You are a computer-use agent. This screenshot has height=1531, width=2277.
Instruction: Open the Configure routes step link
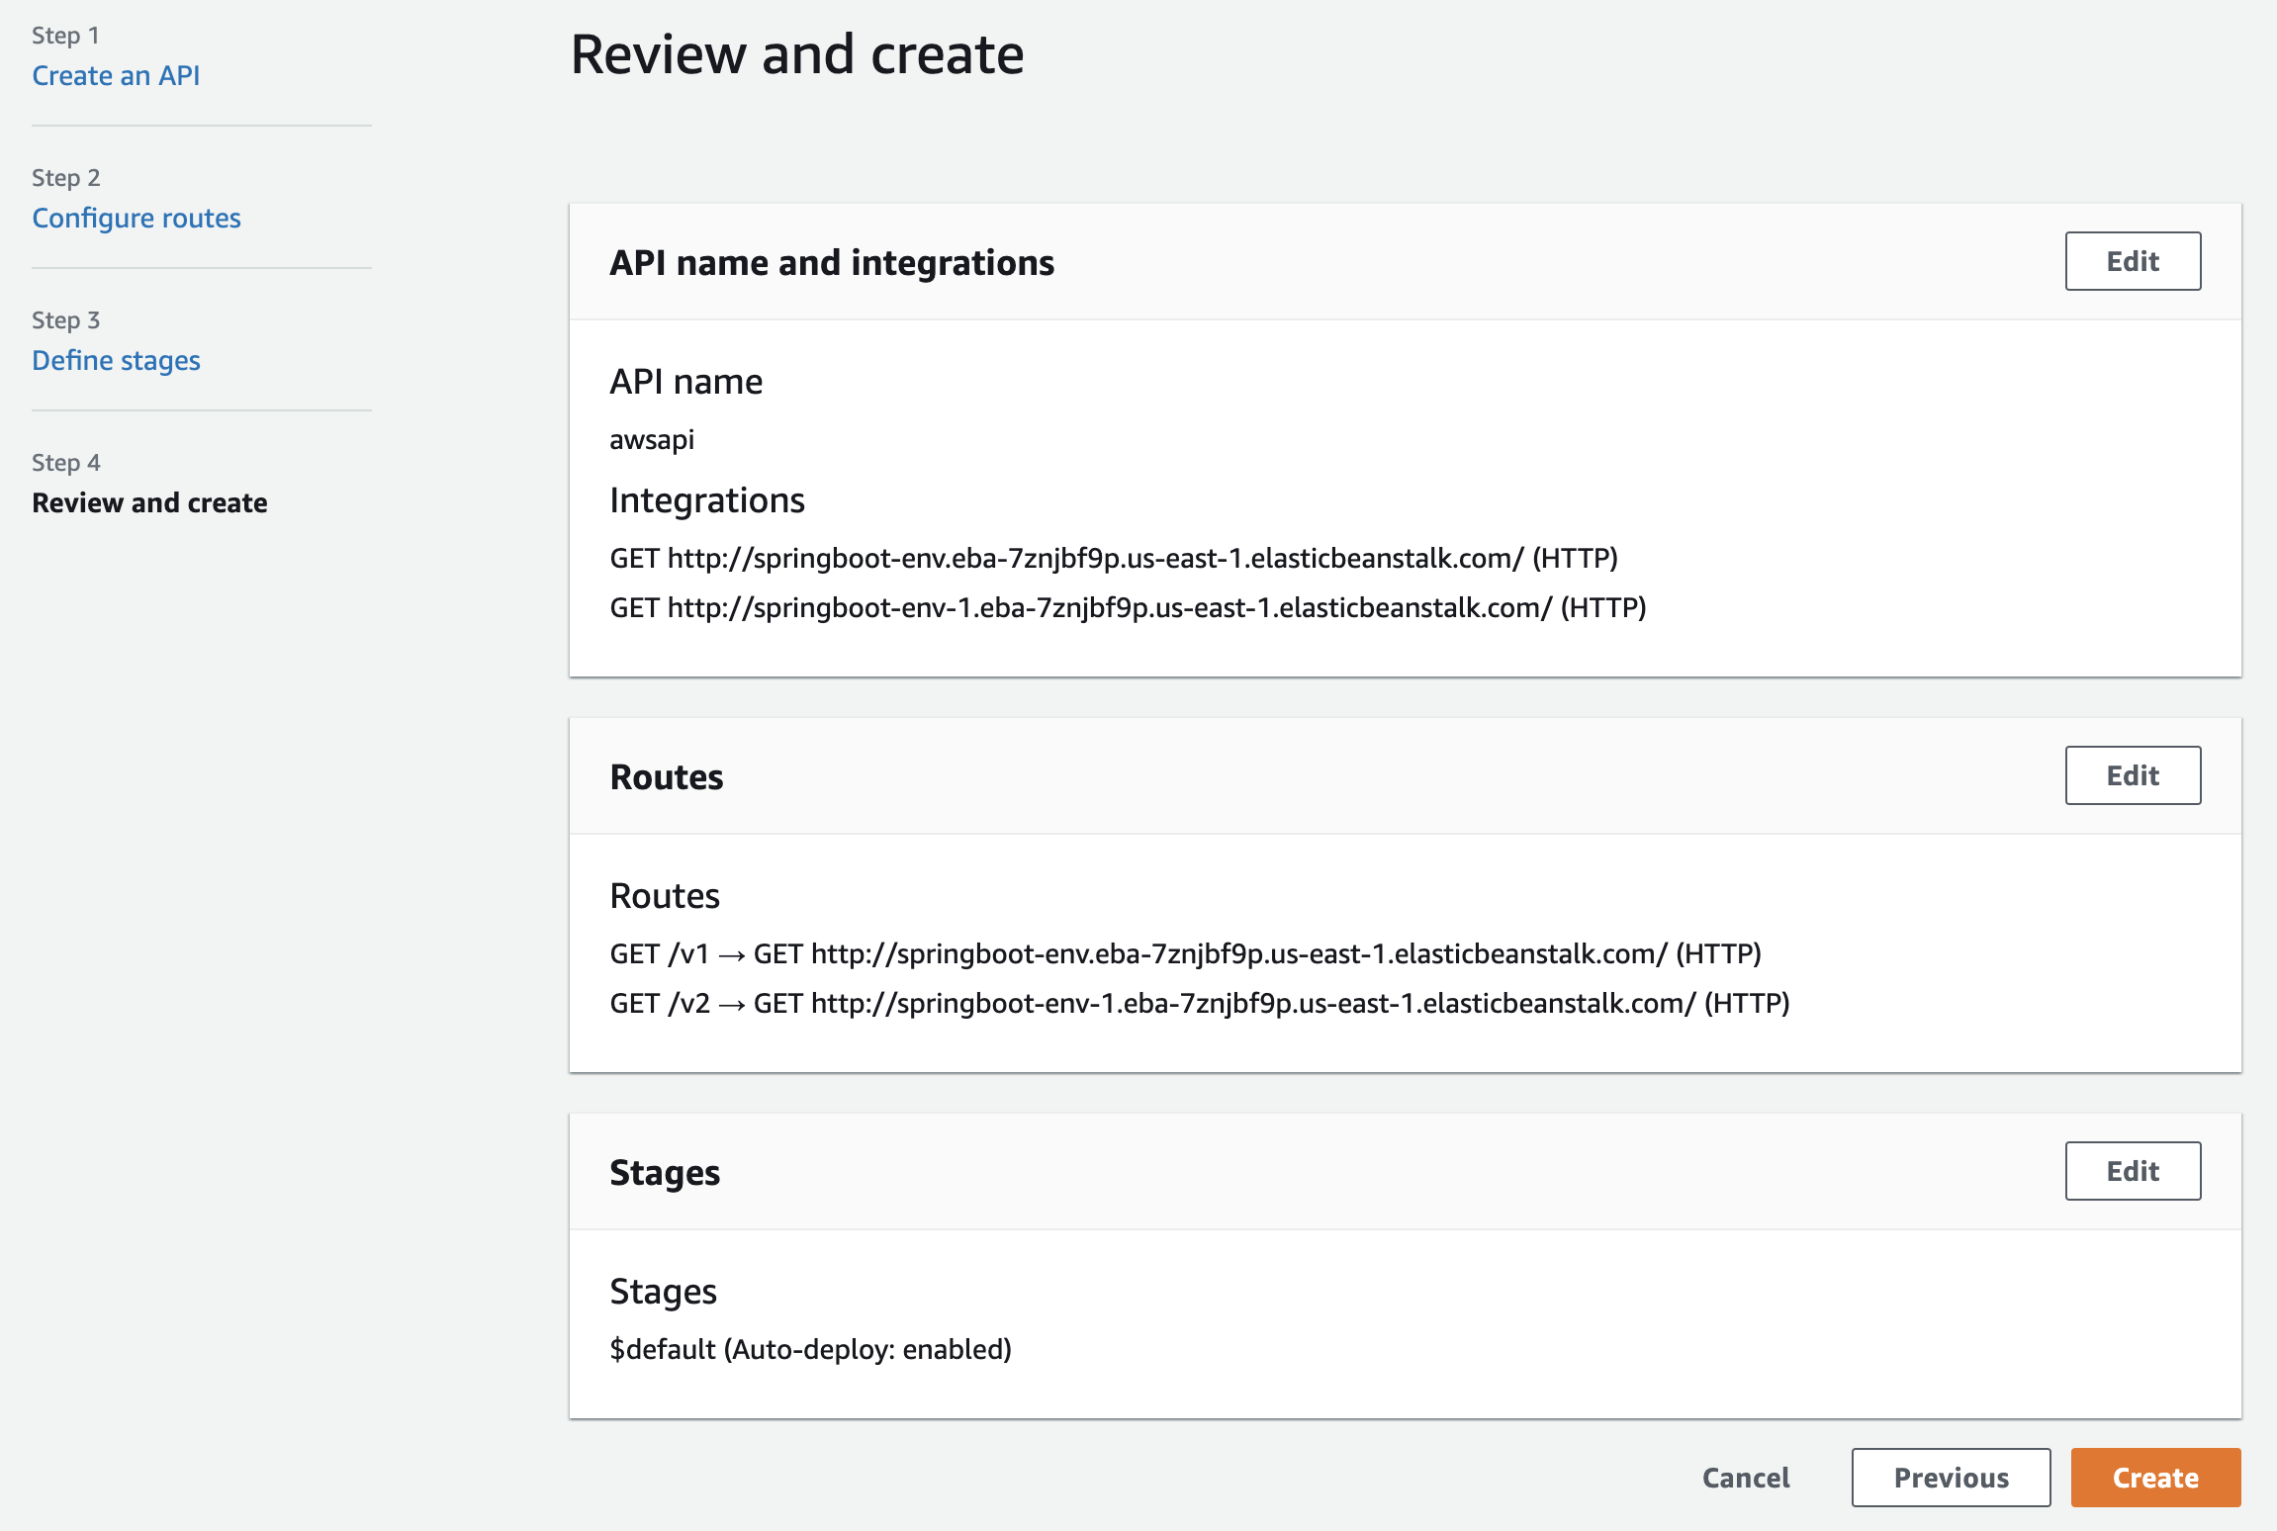coord(137,218)
